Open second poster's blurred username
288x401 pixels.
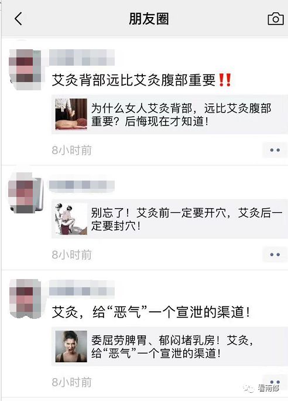click(x=82, y=185)
